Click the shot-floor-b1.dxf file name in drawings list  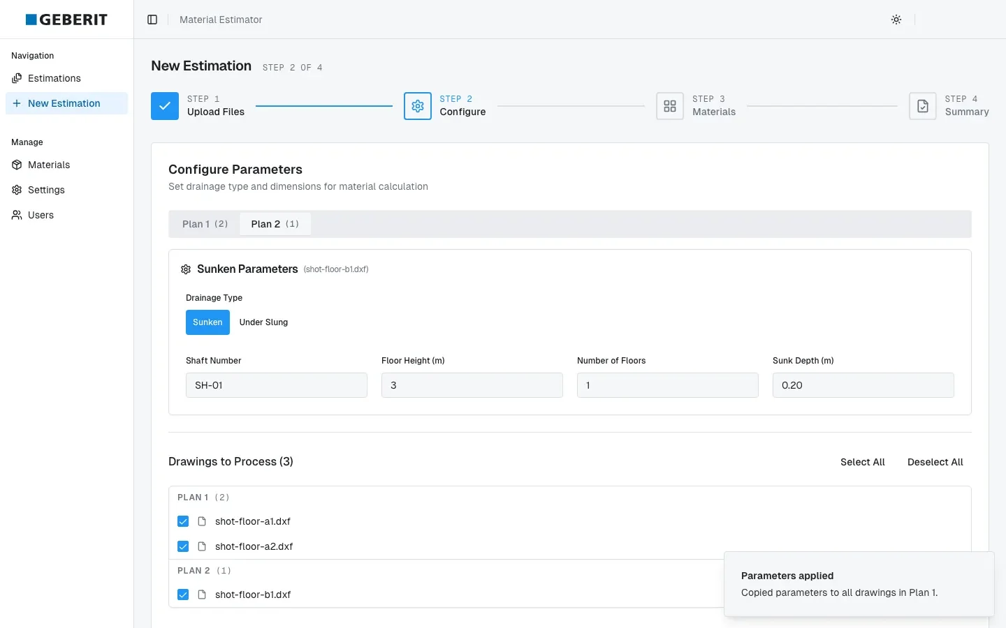(x=253, y=595)
